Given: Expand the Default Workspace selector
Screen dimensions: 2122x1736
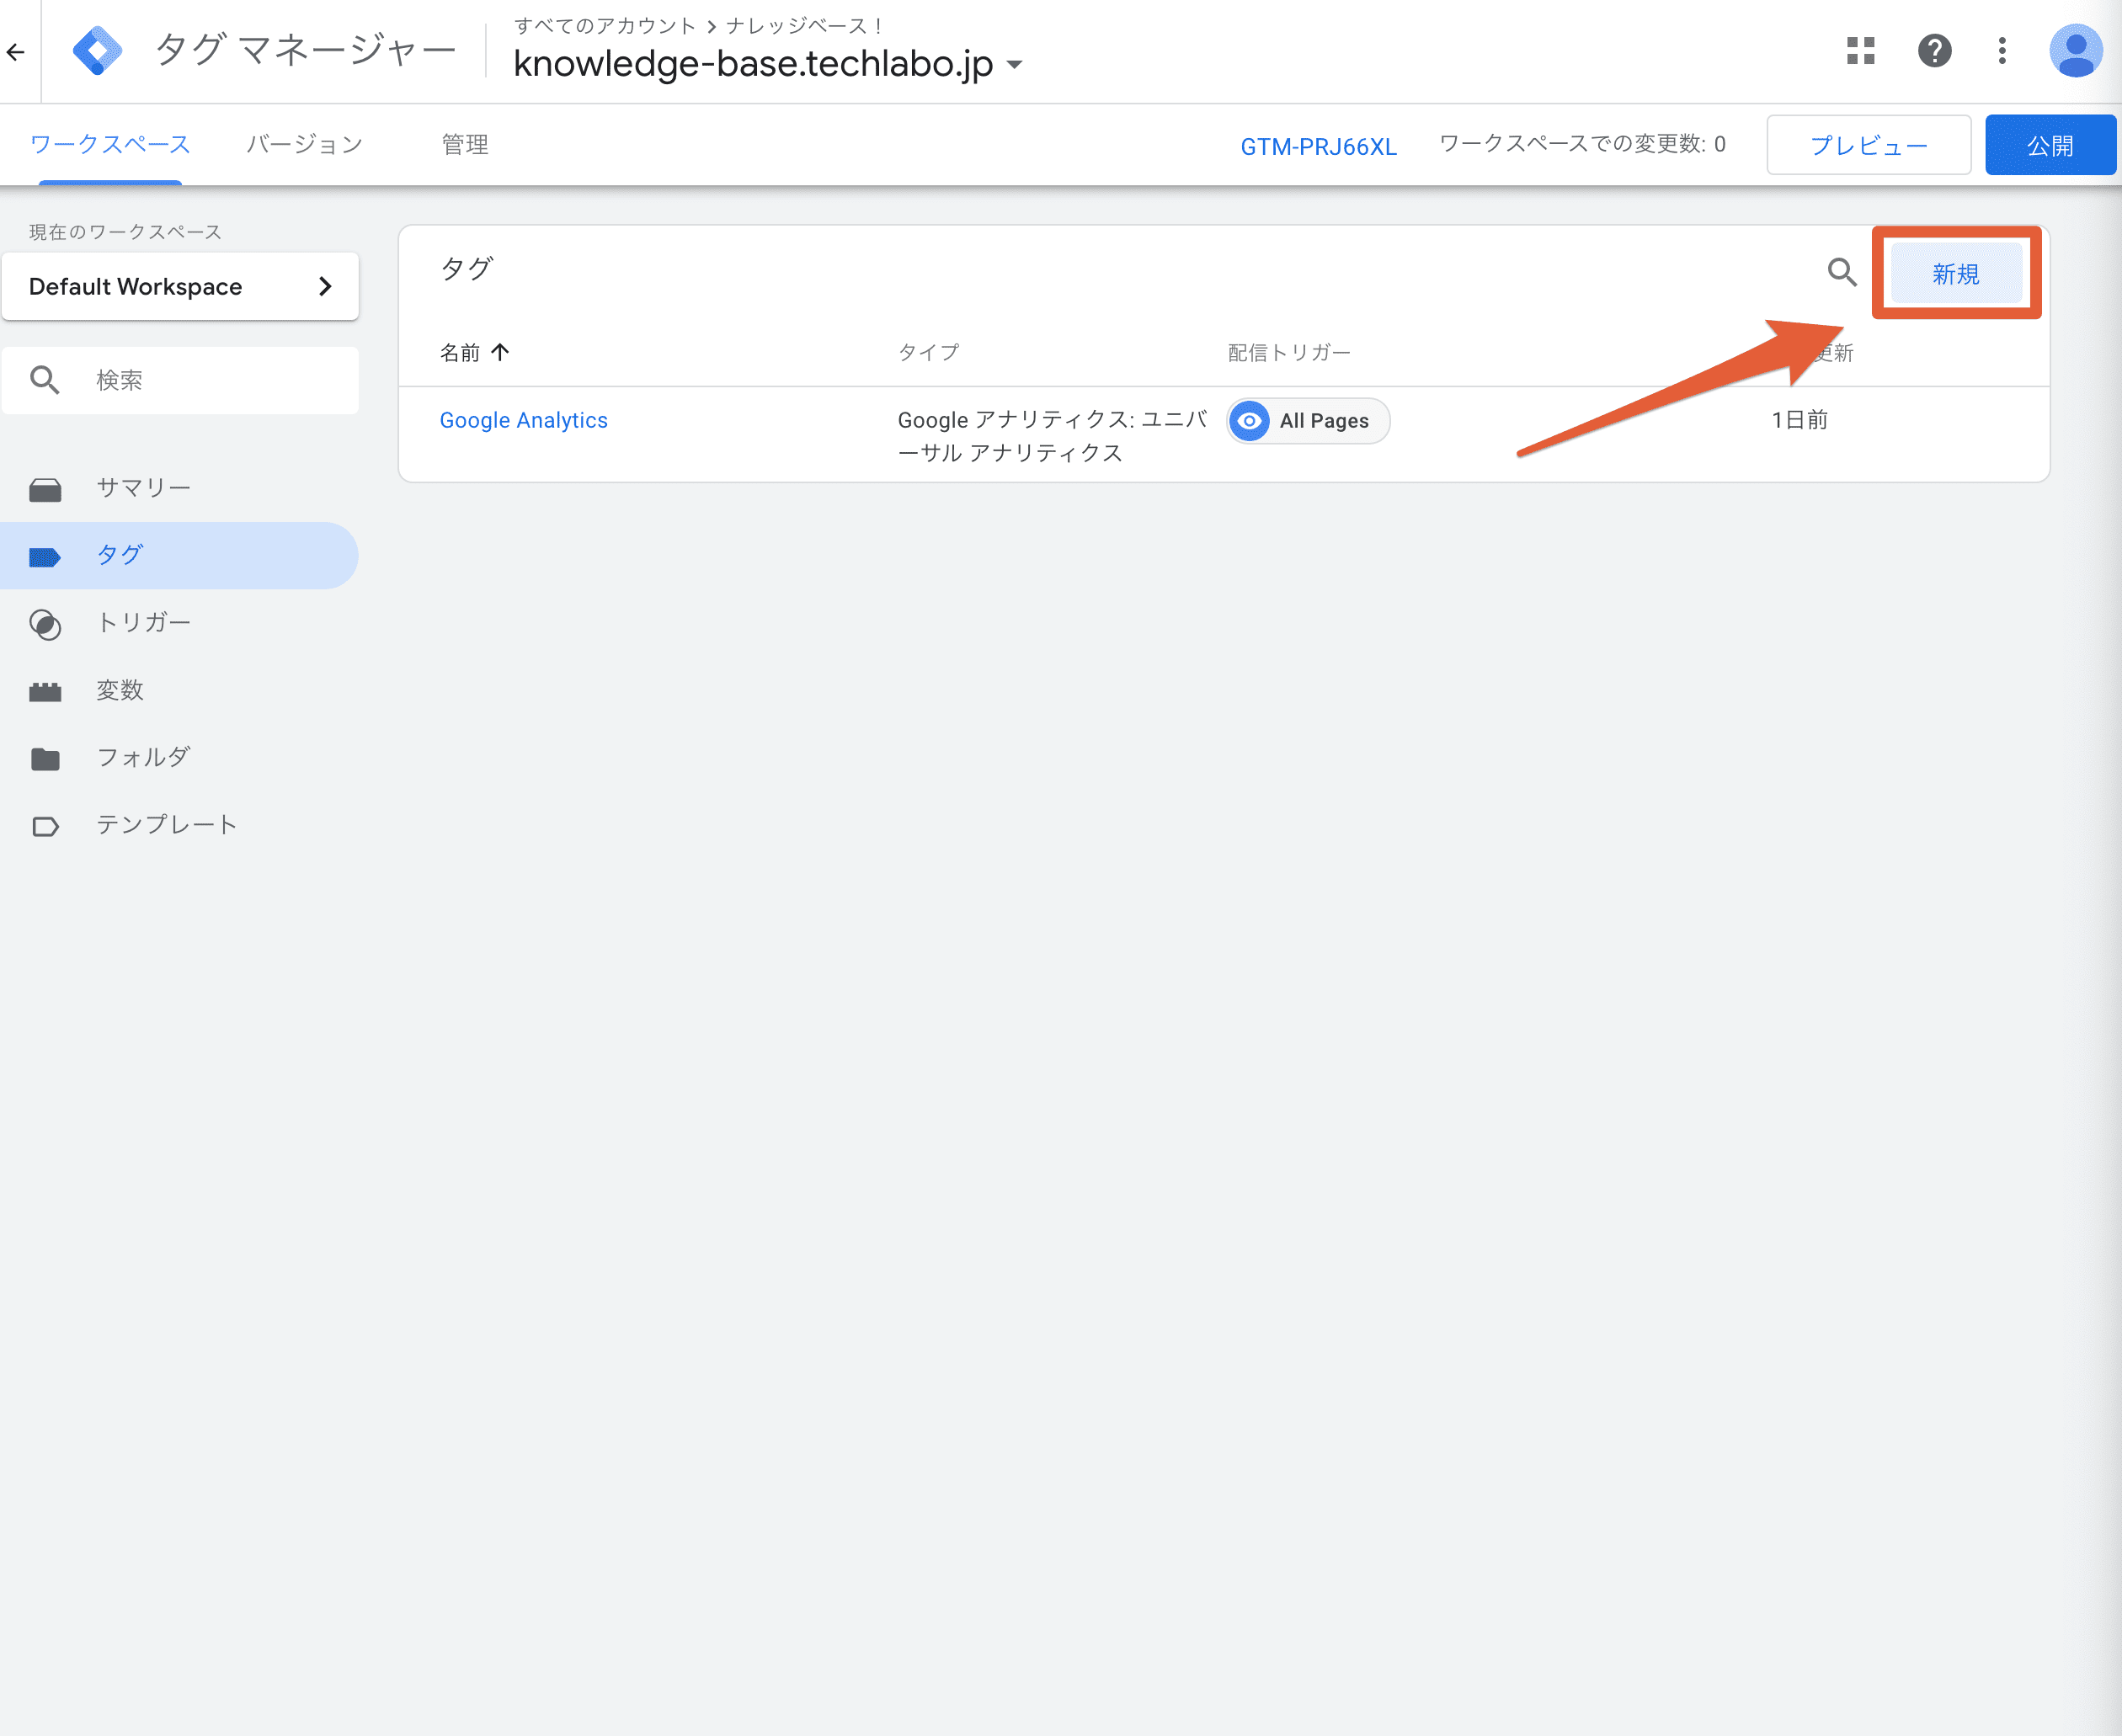Looking at the screenshot, I should click(x=180, y=287).
